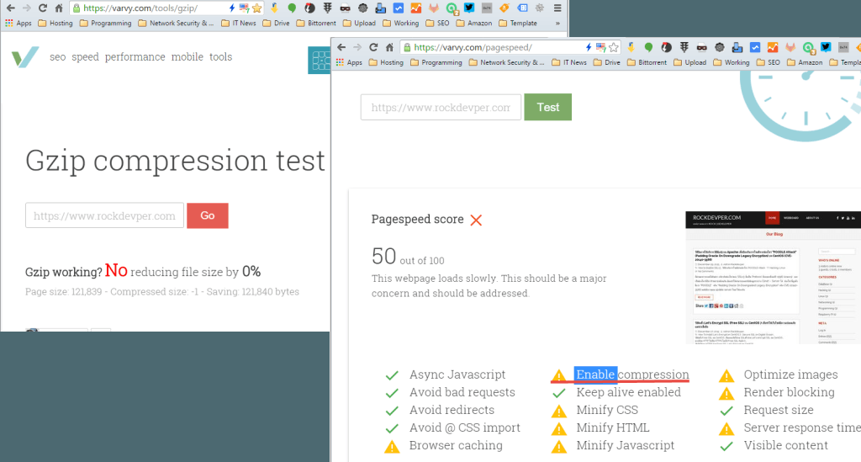Open the Visible content result

785,445
